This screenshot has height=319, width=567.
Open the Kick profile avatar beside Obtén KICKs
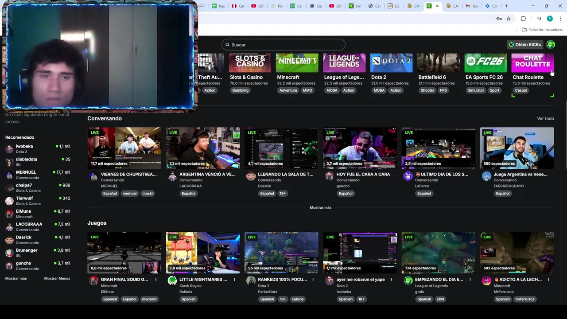pyautogui.click(x=551, y=44)
